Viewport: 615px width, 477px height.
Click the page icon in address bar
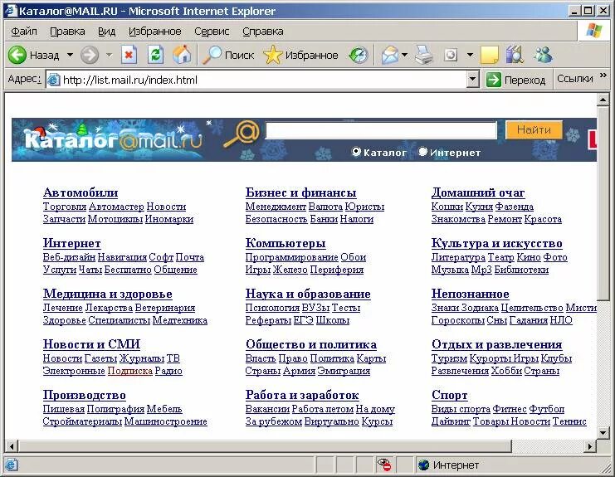pyautogui.click(x=53, y=80)
